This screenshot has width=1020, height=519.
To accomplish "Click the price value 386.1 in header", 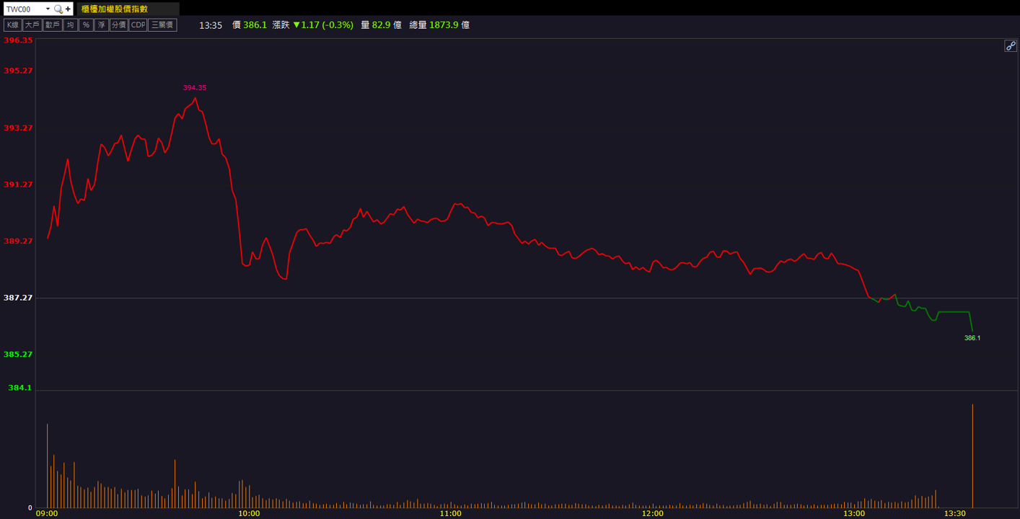I will click(255, 25).
